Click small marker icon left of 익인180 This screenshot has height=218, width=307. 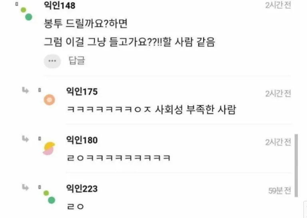coord(40,139)
